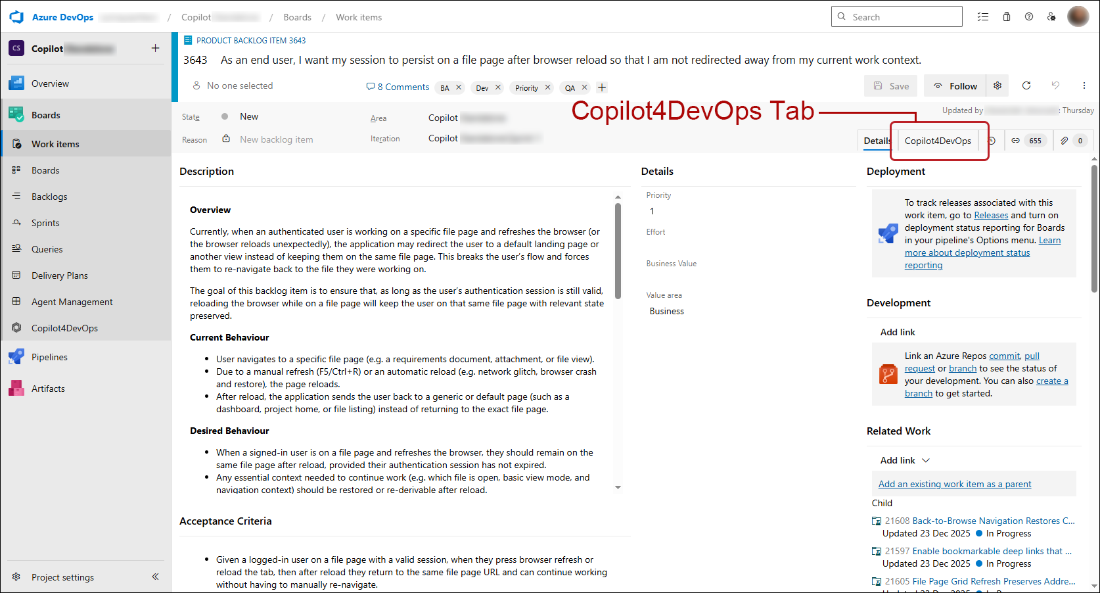Click the plus icon next to project name

tap(155, 48)
